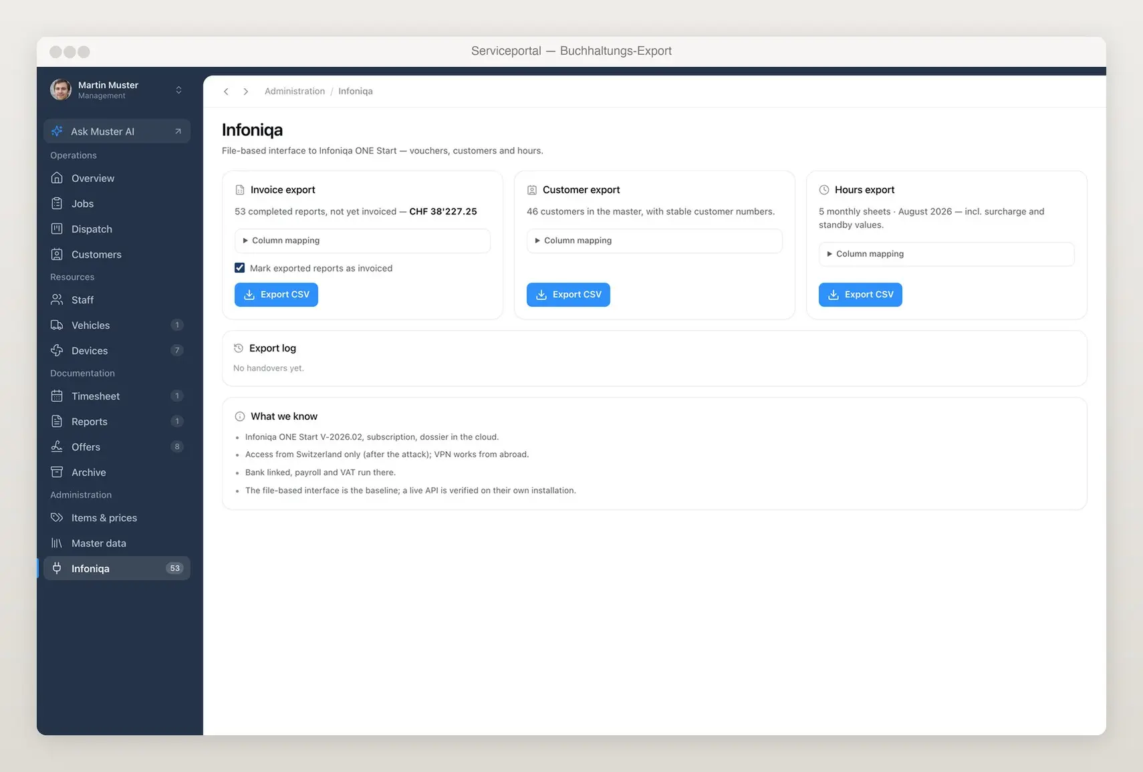Click the Infoniqa badge showing 53
1143x772 pixels.
(174, 568)
